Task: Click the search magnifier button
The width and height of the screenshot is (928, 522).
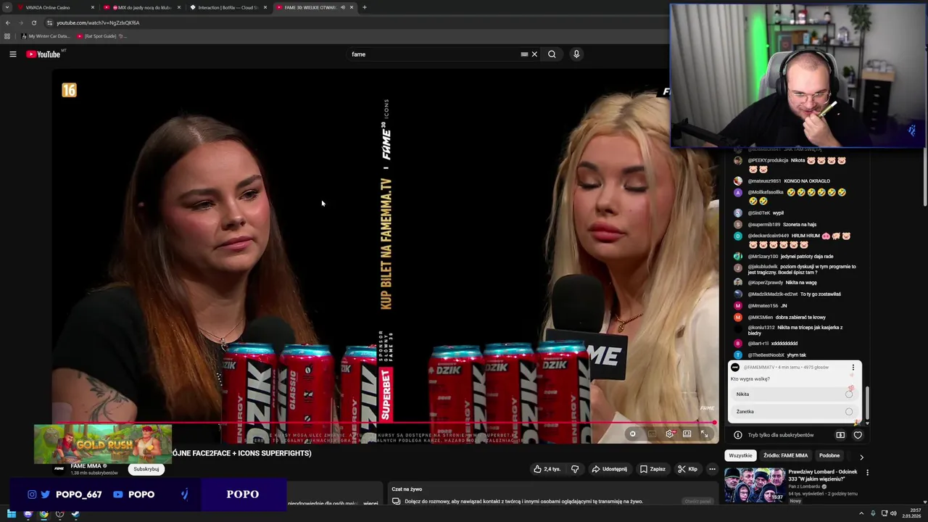Action: coord(552,54)
